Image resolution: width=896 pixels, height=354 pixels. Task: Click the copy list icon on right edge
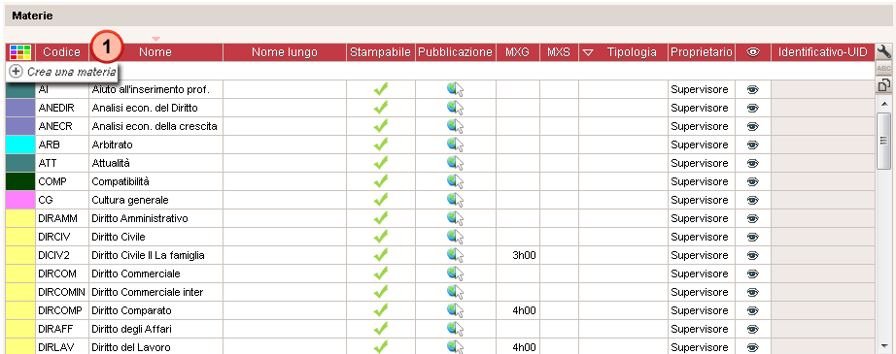(x=884, y=85)
